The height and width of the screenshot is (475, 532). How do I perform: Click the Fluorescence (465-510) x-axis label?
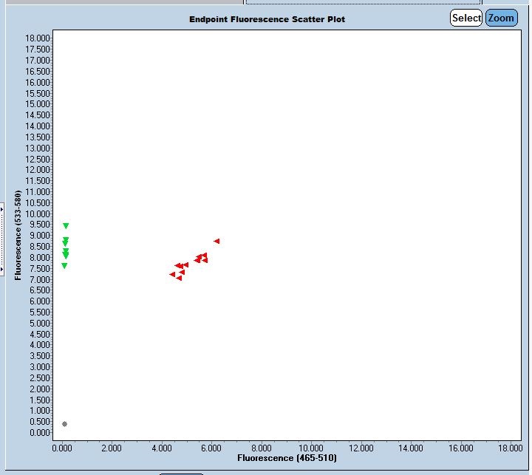click(287, 459)
